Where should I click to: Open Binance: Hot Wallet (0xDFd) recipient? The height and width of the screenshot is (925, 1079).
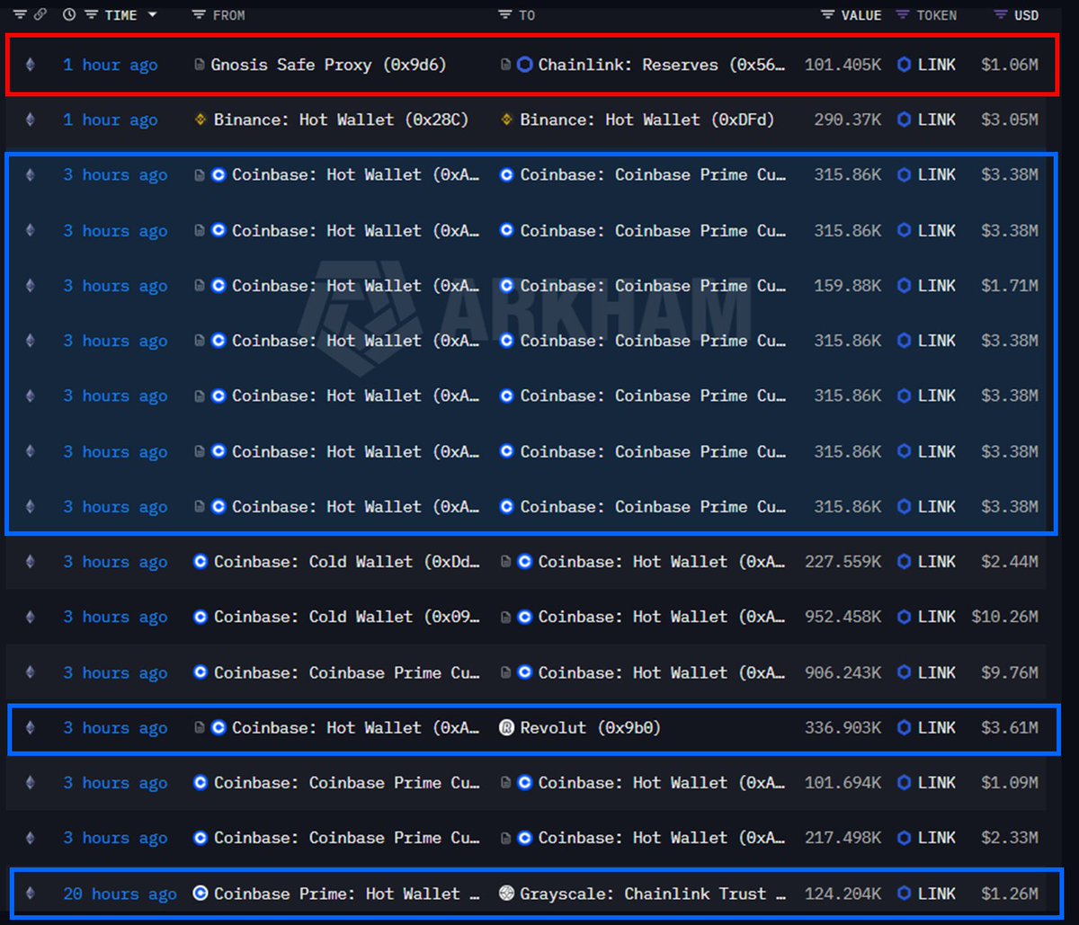[x=647, y=120]
